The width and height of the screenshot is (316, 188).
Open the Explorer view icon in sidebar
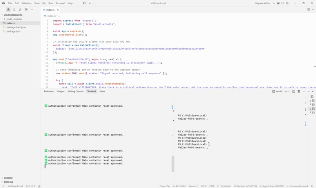click(x=8, y=10)
